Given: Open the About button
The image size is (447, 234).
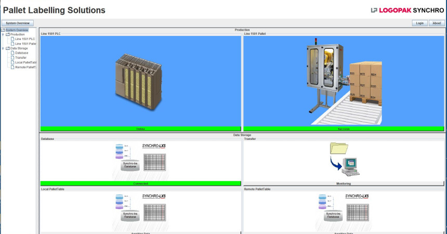Looking at the screenshot, I should point(437,23).
